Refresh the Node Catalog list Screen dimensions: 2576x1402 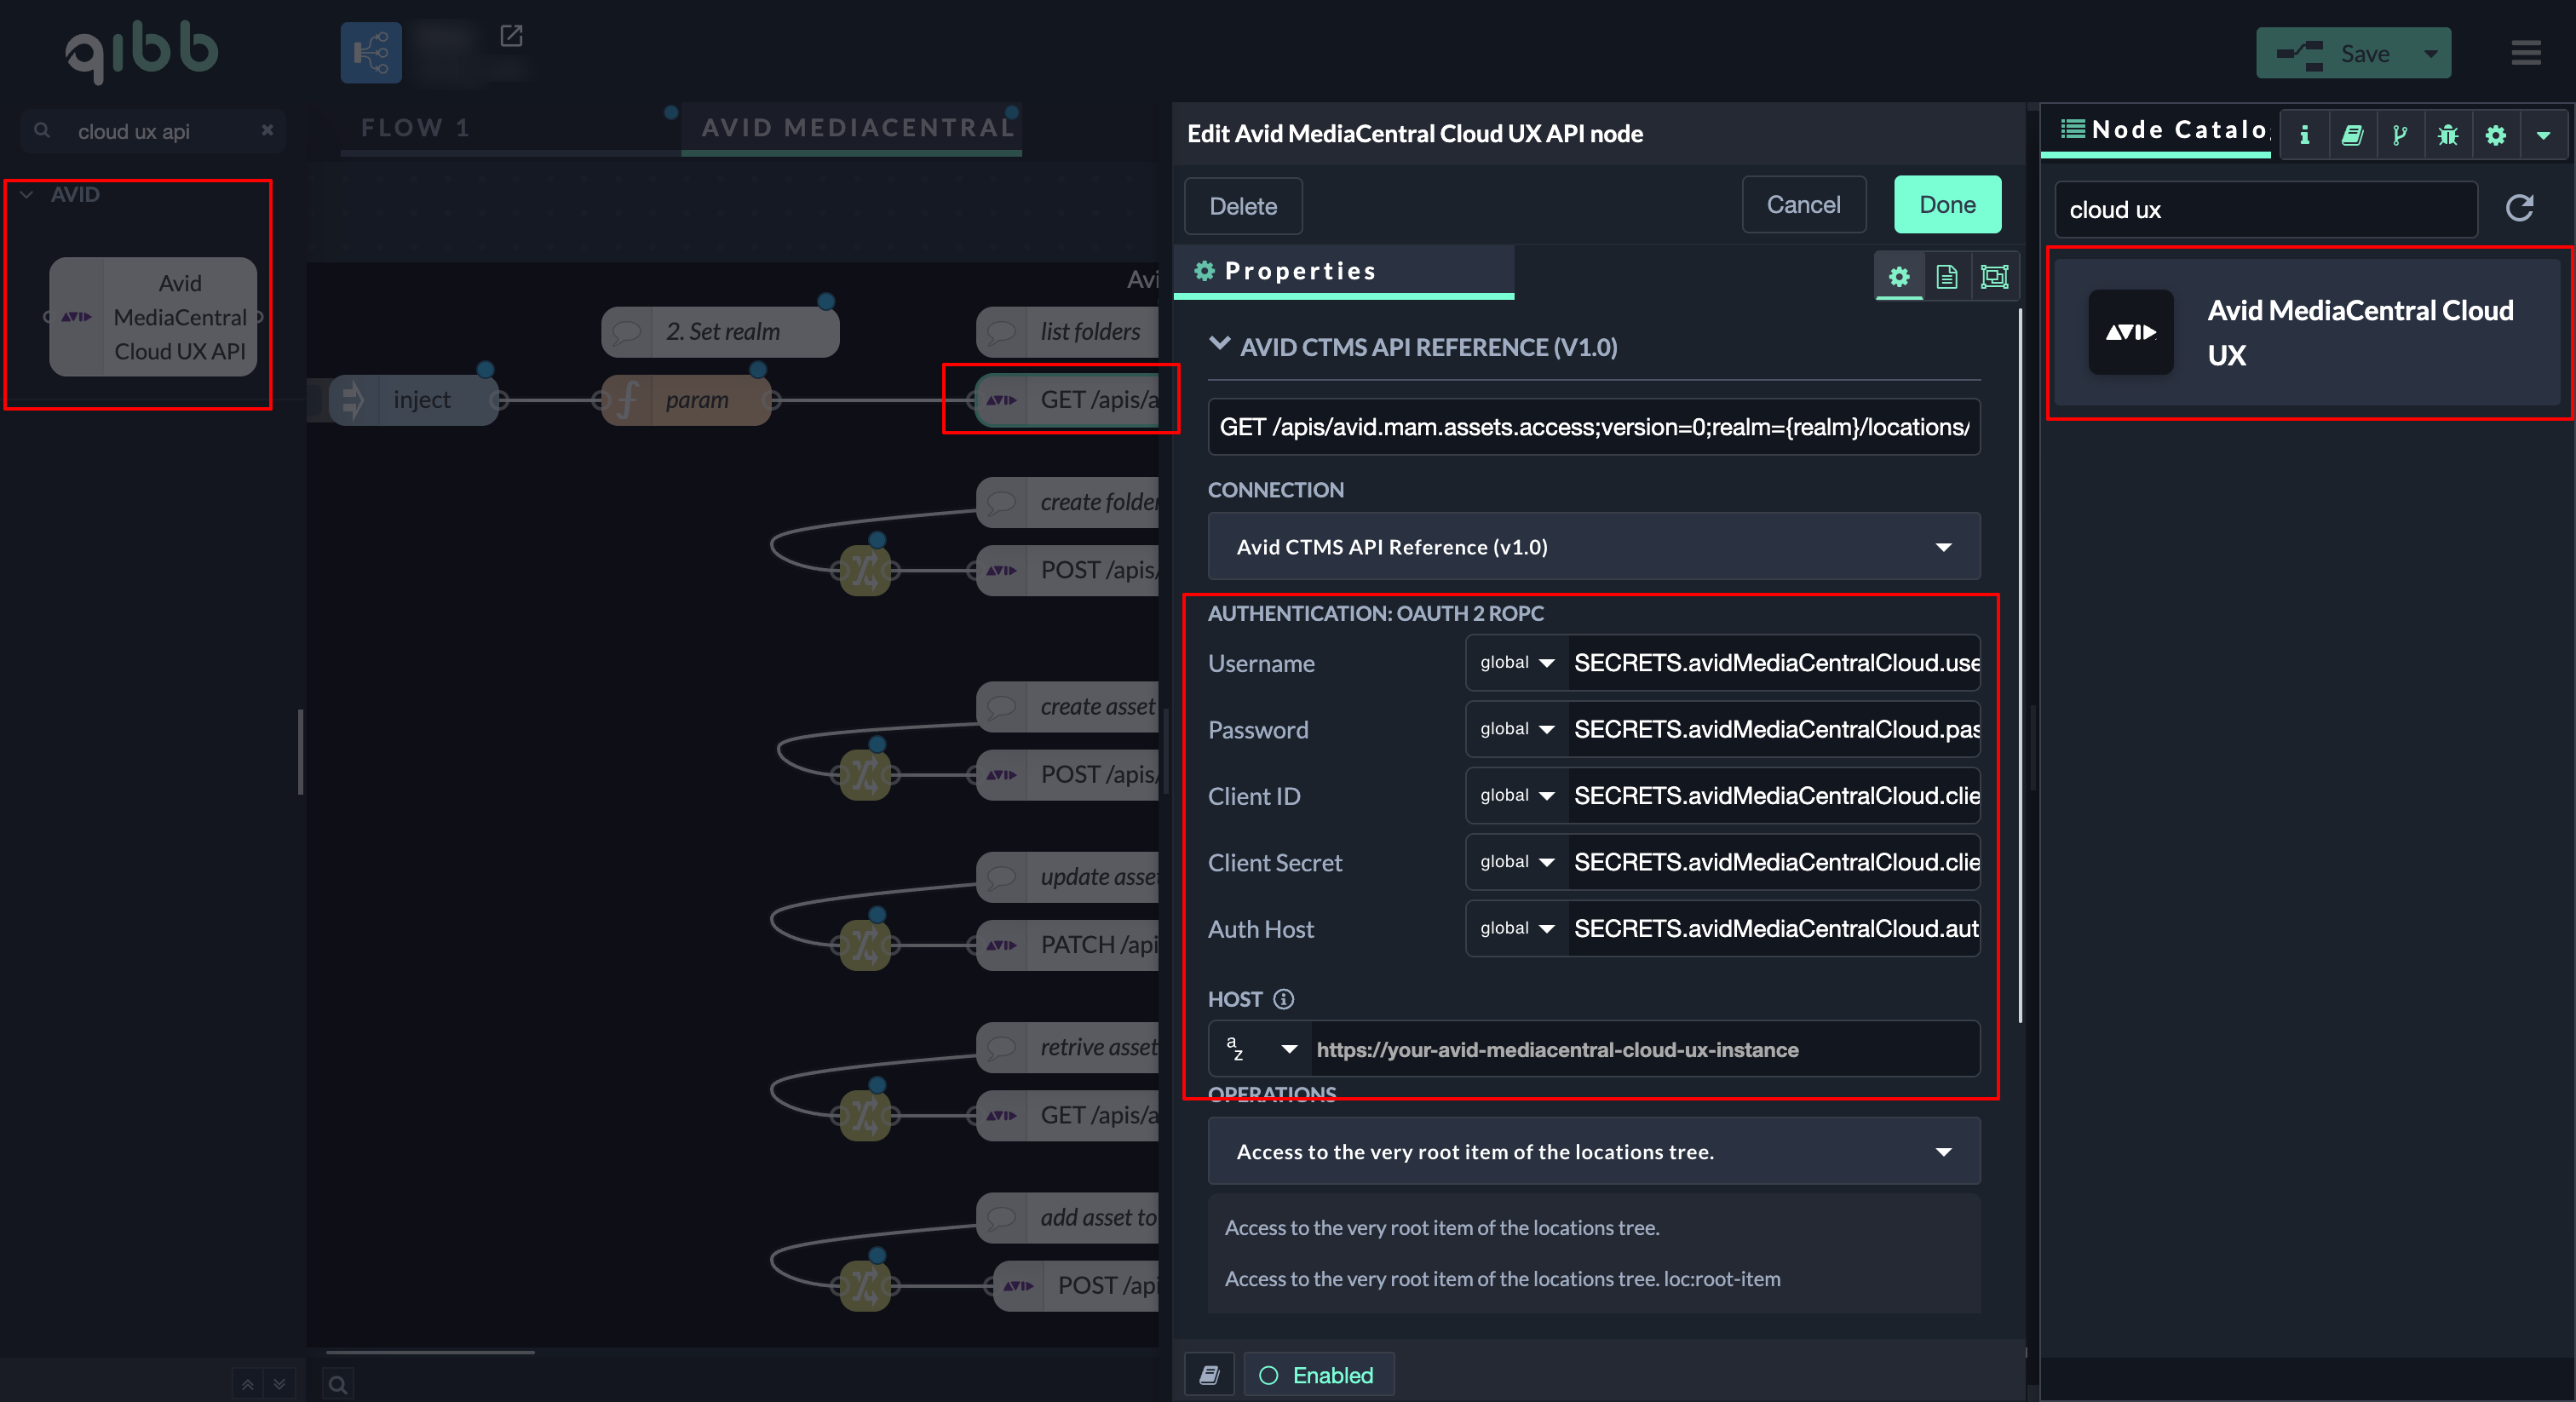coord(2518,208)
